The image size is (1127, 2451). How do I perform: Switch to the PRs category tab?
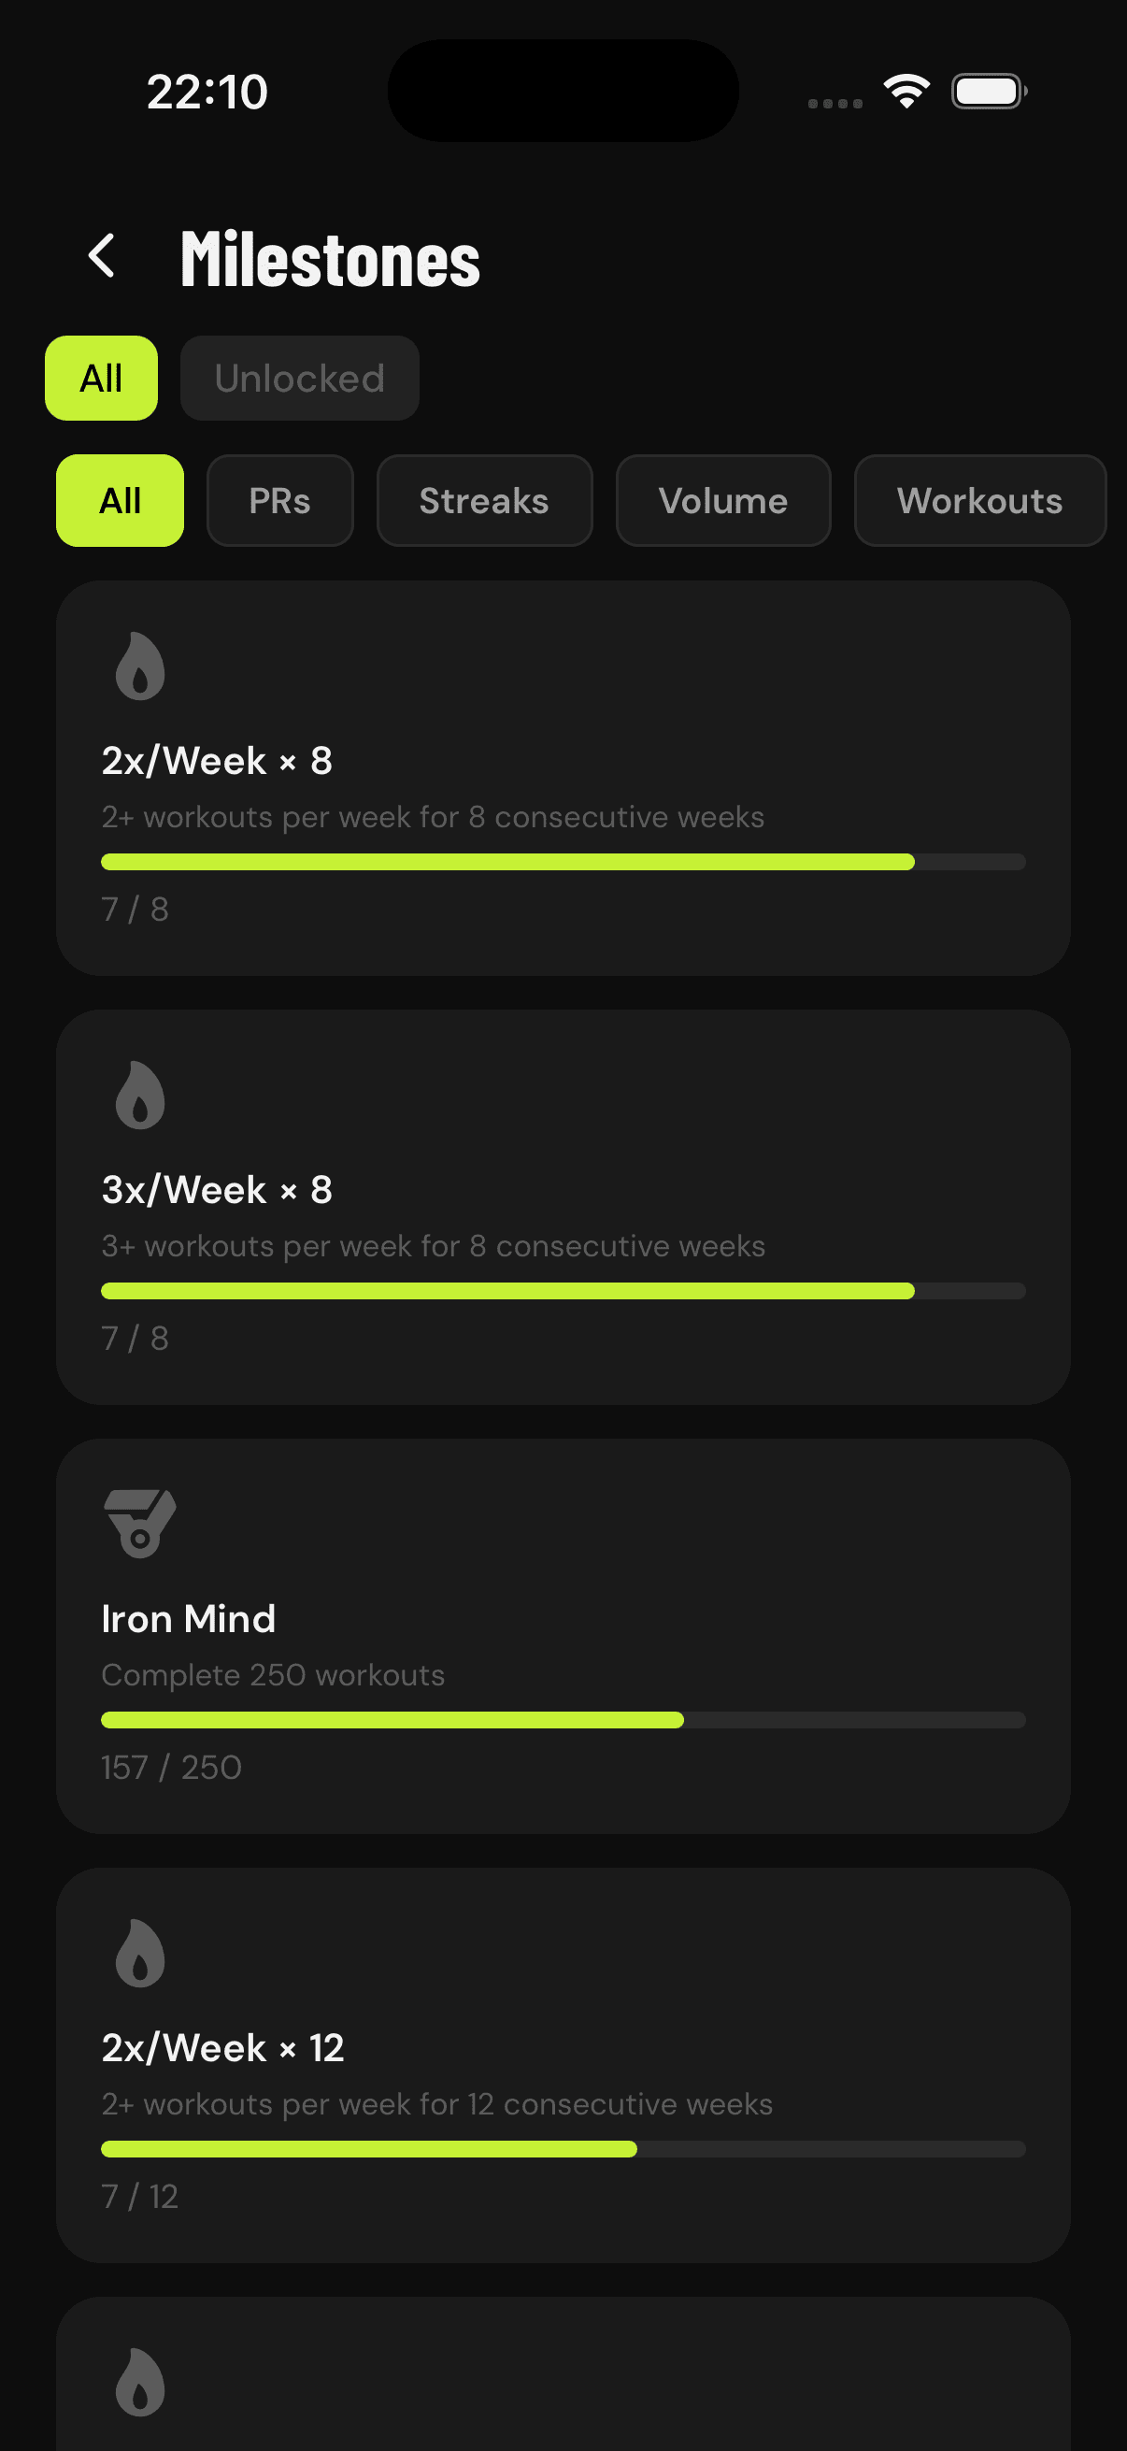(279, 500)
